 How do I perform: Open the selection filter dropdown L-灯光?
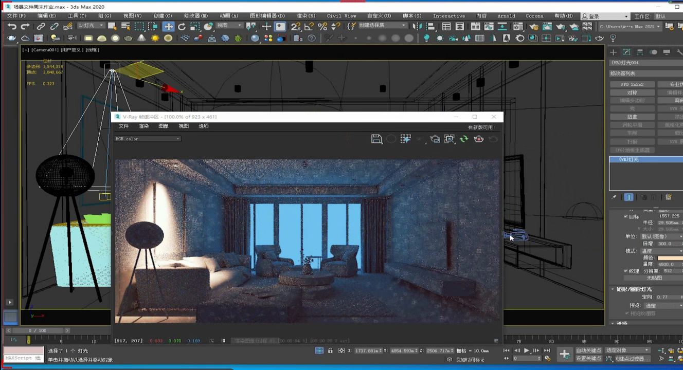click(91, 25)
